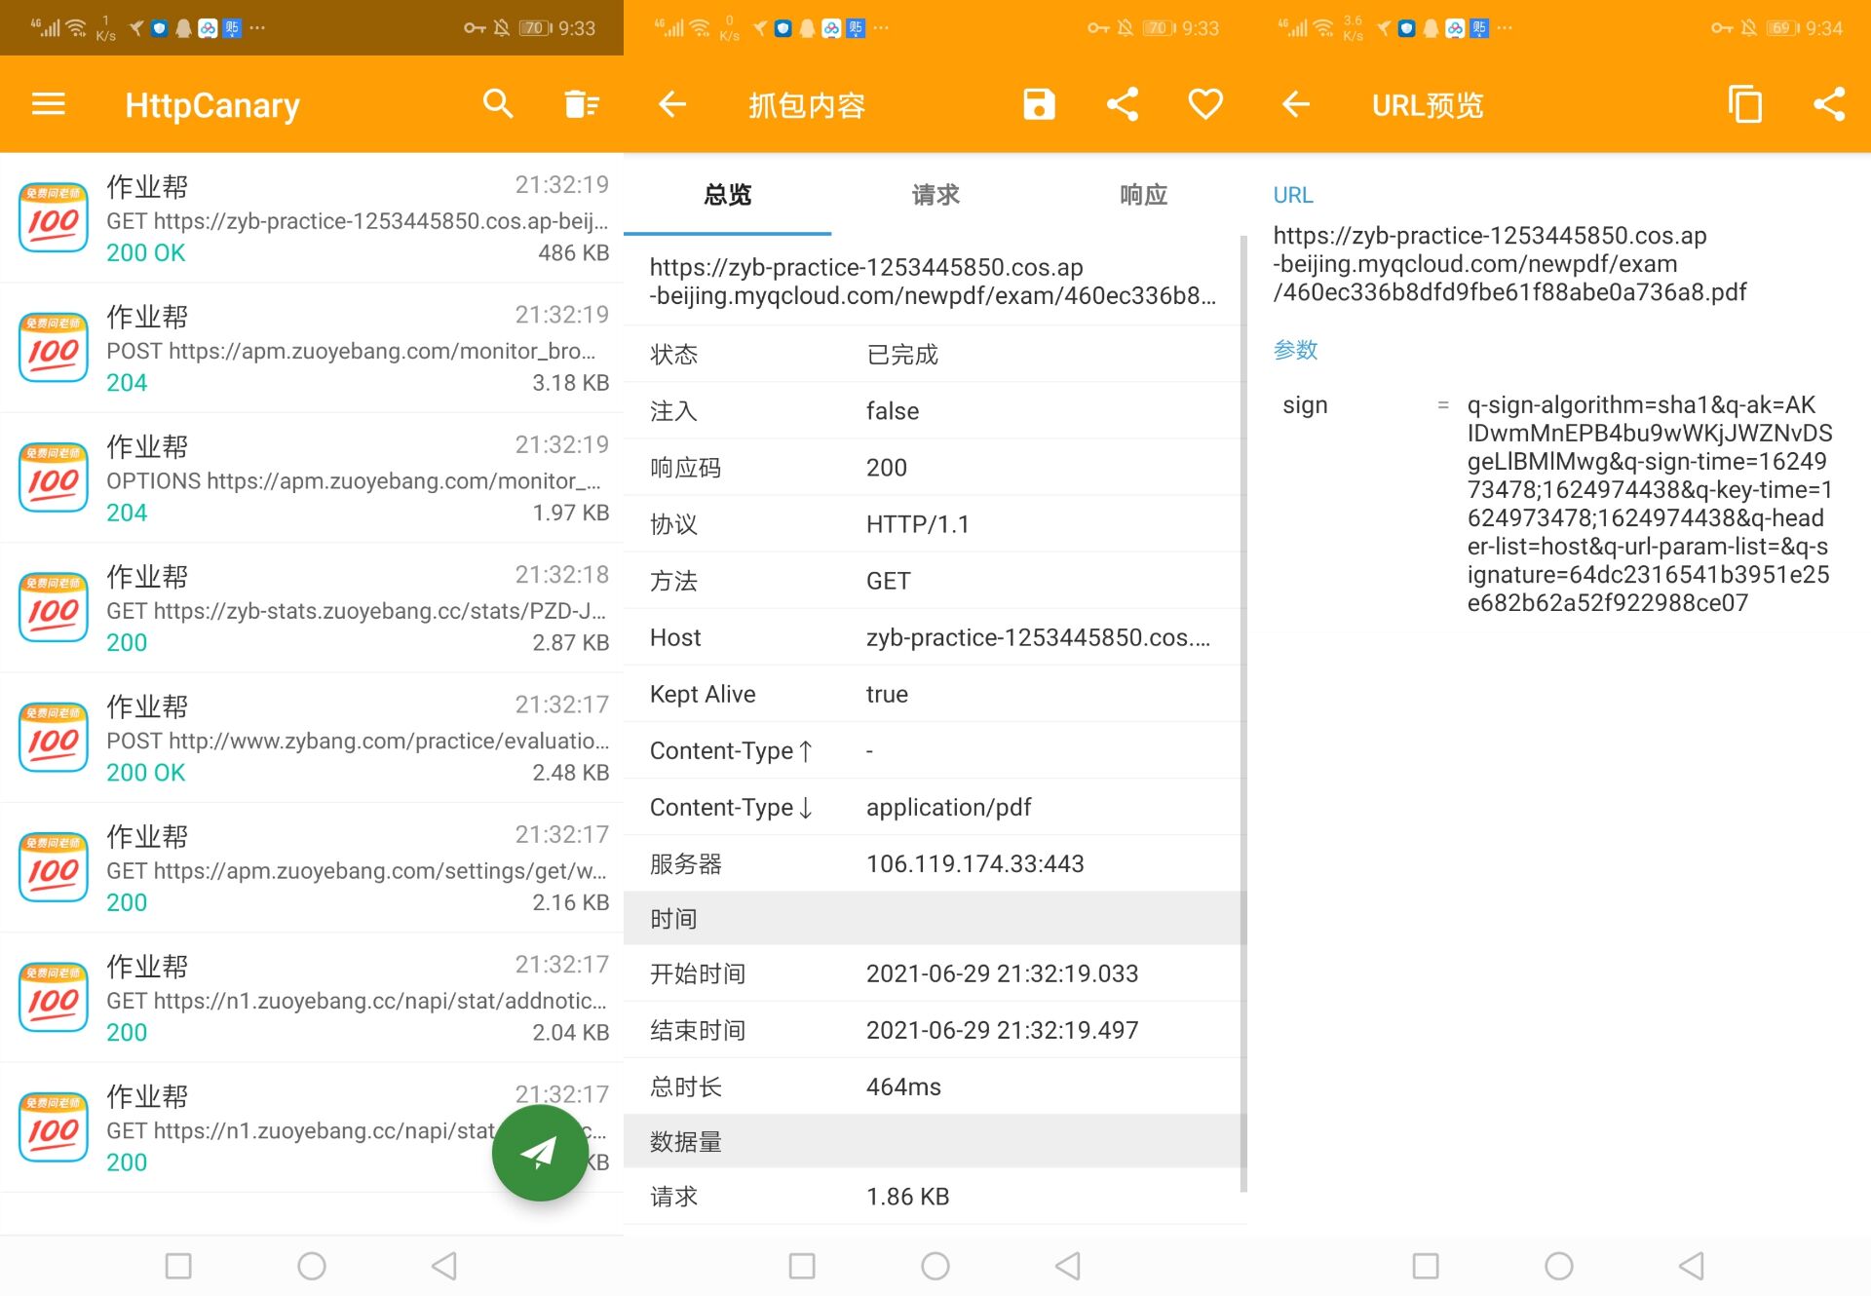Go back from the 抓包内容 screen
This screenshot has width=1871, height=1296.
point(672,104)
